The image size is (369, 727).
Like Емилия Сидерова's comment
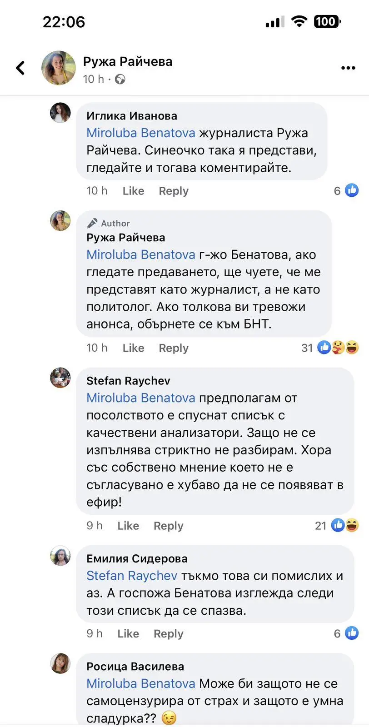[128, 634]
